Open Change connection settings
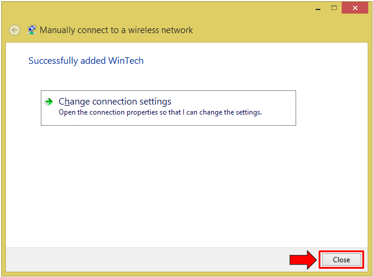The width and height of the screenshot is (373, 277). (115, 102)
